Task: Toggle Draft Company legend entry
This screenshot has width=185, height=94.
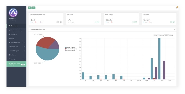Action: [70, 50]
